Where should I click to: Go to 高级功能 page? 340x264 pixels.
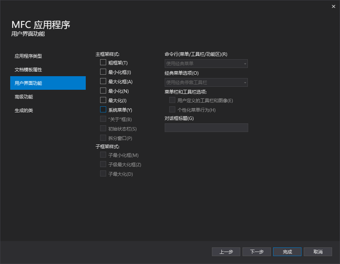tap(48, 97)
